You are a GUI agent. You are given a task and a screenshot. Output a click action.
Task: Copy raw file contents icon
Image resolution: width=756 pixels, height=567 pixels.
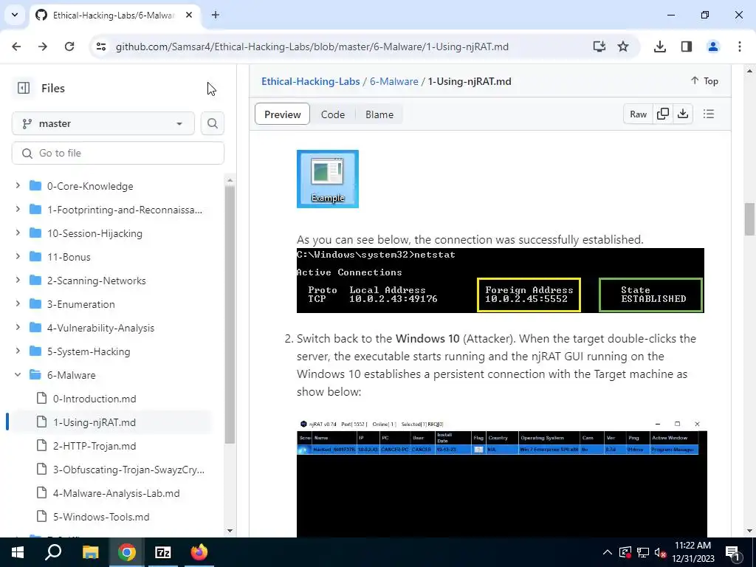663,114
